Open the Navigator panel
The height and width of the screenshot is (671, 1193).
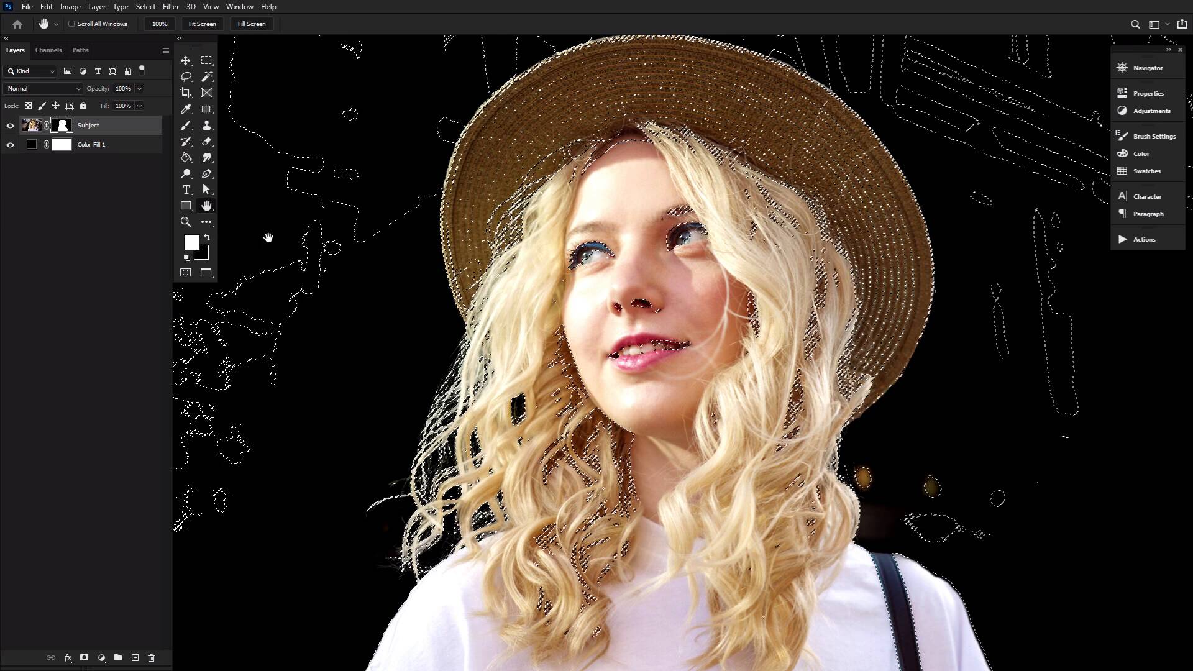(x=1147, y=68)
